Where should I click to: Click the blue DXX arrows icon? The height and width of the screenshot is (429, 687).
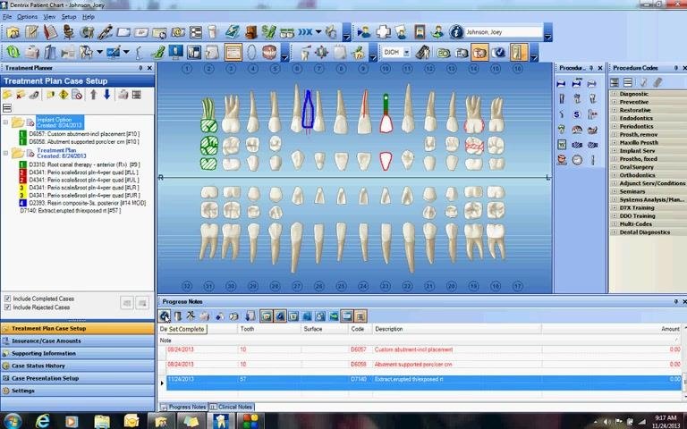pos(305,32)
